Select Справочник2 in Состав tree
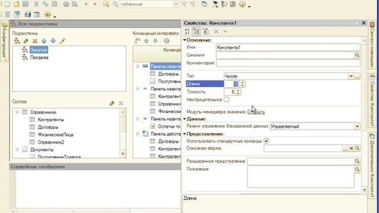Viewport: 379px width, 213px height. click(51, 142)
